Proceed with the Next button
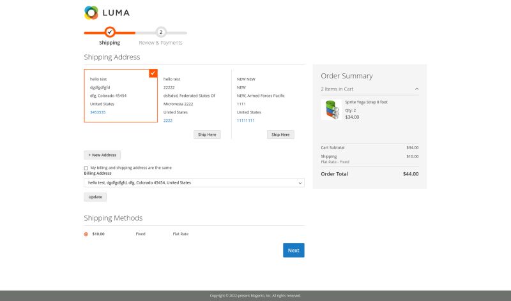The image size is (511, 301). tap(294, 250)
